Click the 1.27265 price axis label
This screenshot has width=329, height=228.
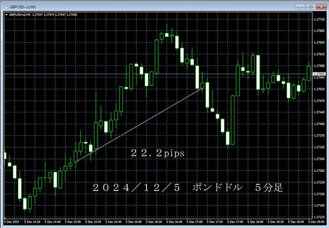(319, 171)
